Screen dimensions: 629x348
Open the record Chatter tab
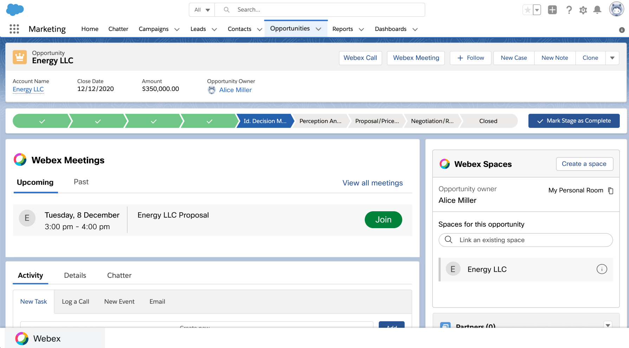[119, 275]
